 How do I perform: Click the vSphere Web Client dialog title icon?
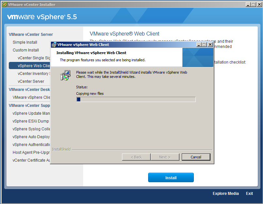coord(54,45)
